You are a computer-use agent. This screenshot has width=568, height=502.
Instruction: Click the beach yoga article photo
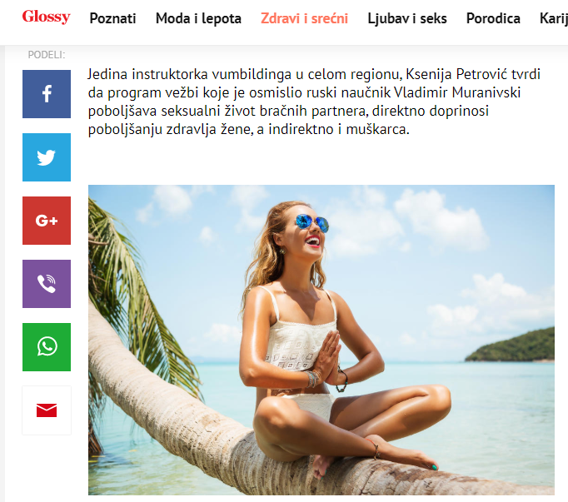(x=321, y=340)
